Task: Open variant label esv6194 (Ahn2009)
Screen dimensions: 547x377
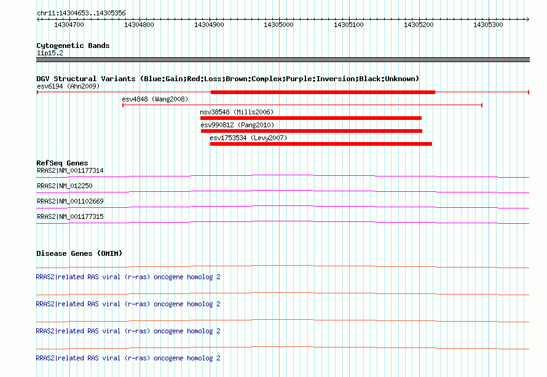Action: click(x=68, y=86)
